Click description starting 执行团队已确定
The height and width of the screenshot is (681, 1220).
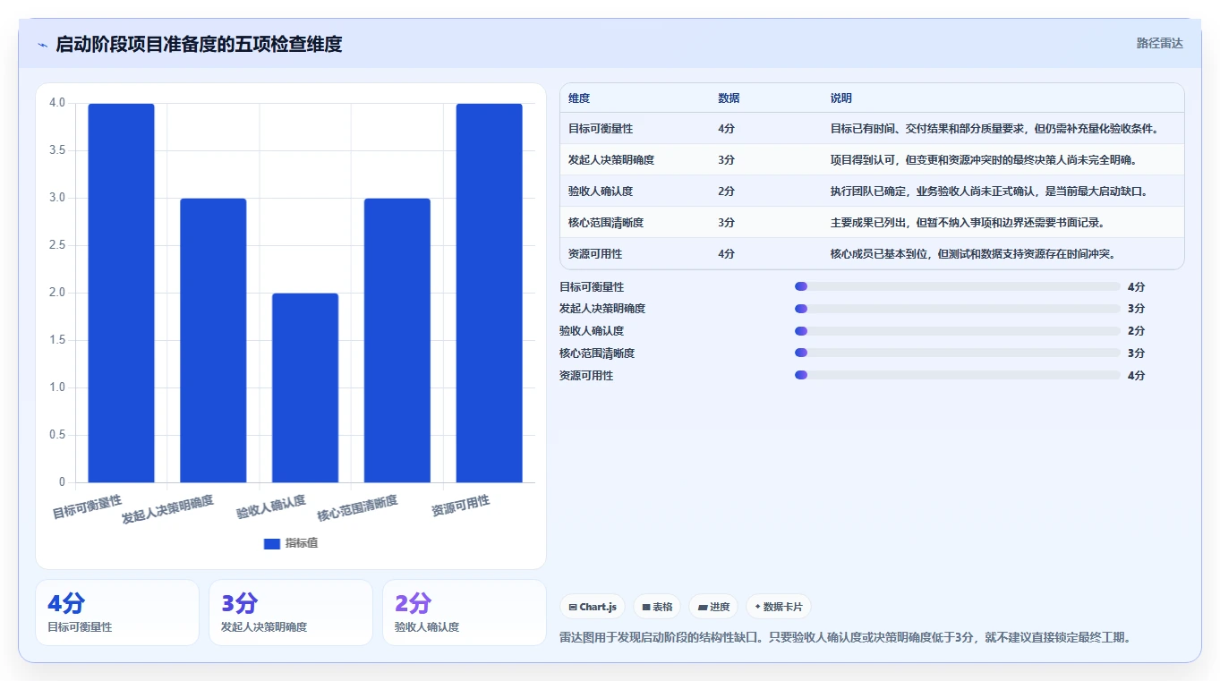point(989,192)
